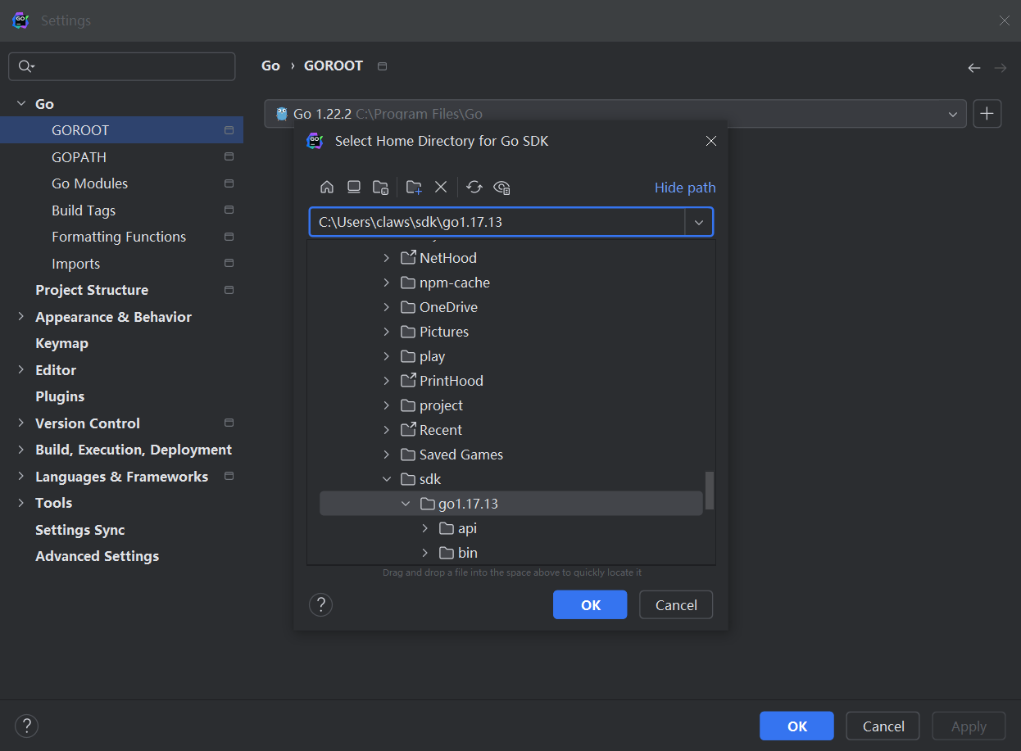Expand the Pictures folder
This screenshot has height=751, width=1021.
pyautogui.click(x=387, y=332)
